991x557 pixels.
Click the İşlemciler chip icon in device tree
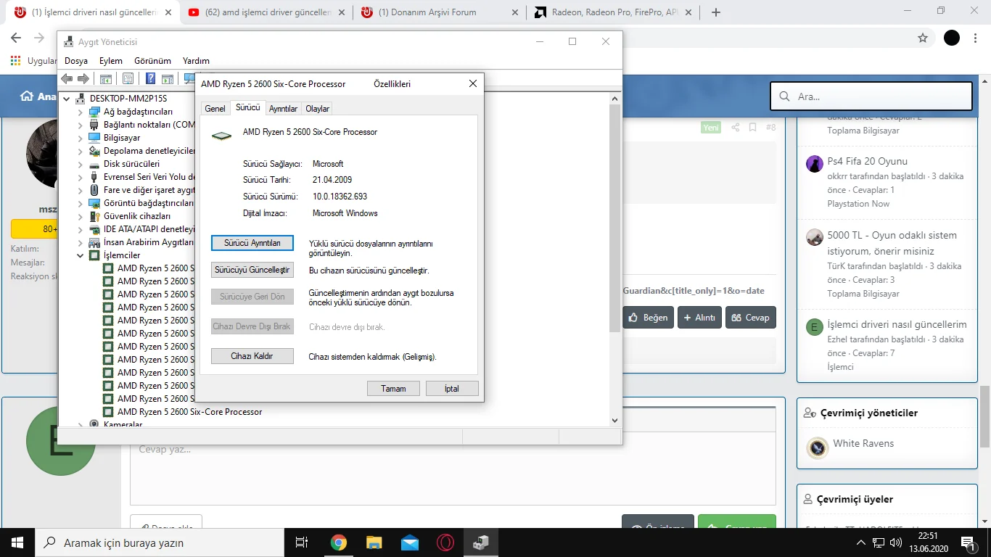94,255
